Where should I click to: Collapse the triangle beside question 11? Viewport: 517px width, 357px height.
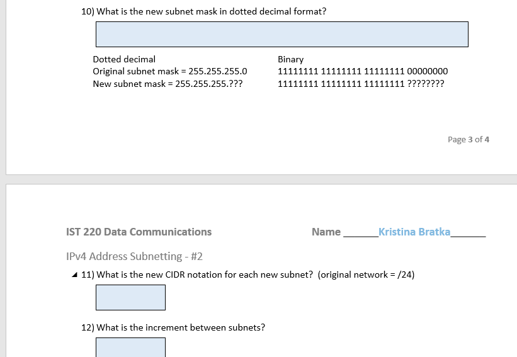click(x=74, y=275)
